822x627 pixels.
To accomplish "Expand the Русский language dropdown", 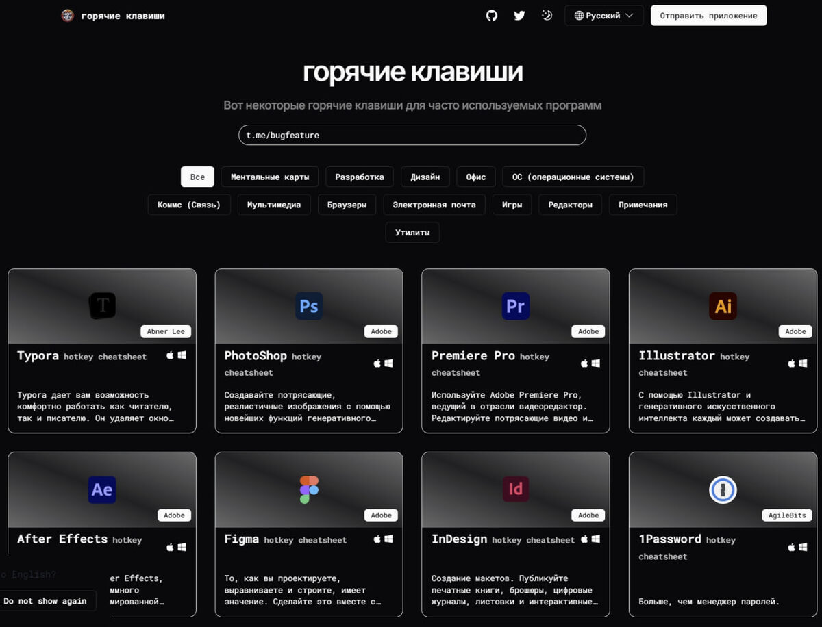I will pyautogui.click(x=604, y=16).
